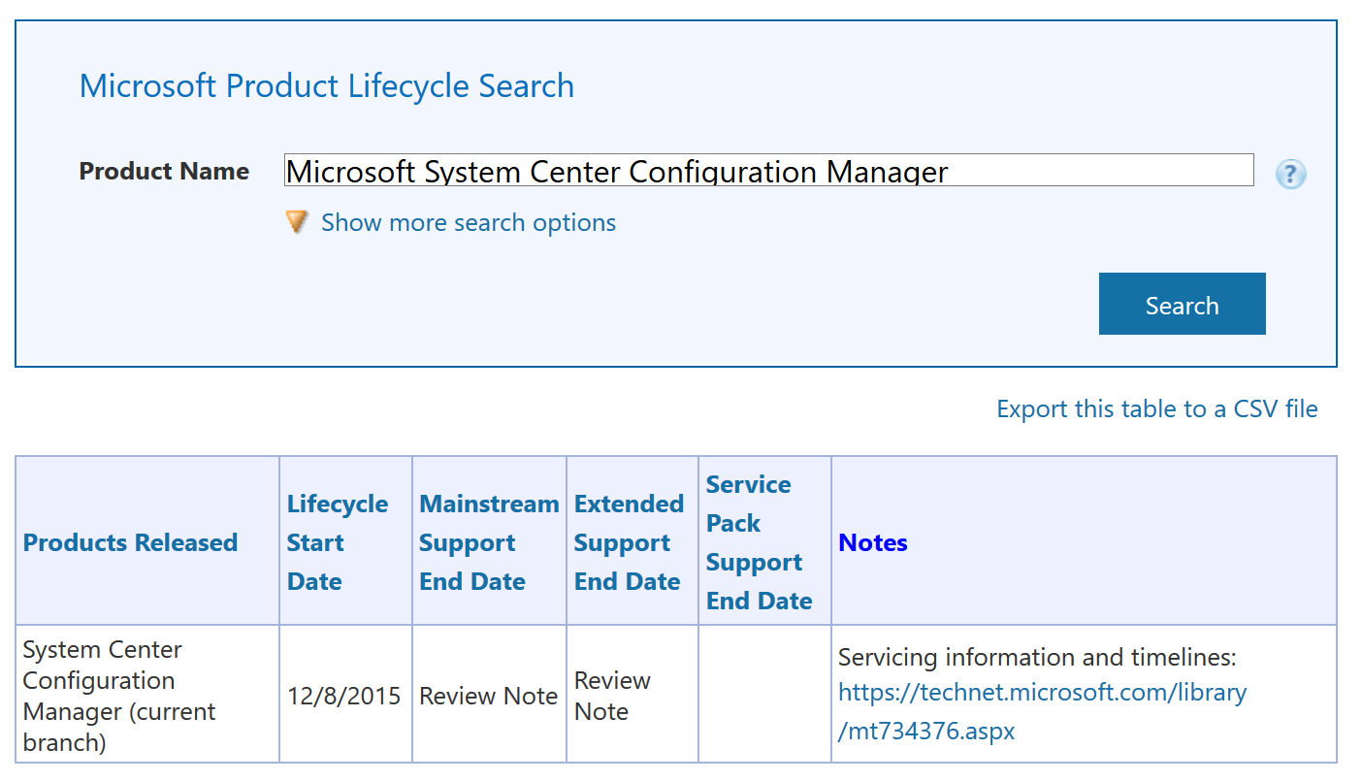Viewport: 1362px width, 782px height.
Task: Sort by Lifecycle Start Date header
Action: pyautogui.click(x=337, y=542)
